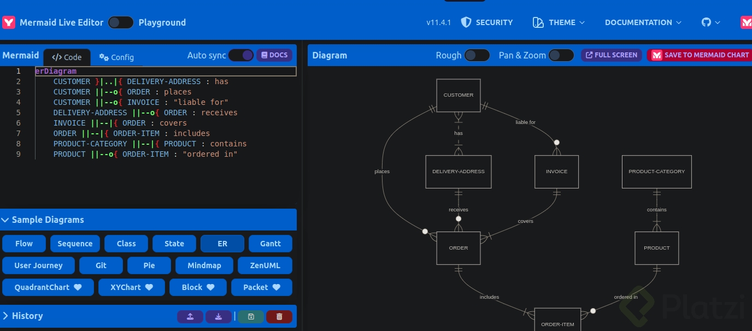The image size is (752, 331).
Task: Click the 'covers' relationship label
Action: [x=525, y=221]
